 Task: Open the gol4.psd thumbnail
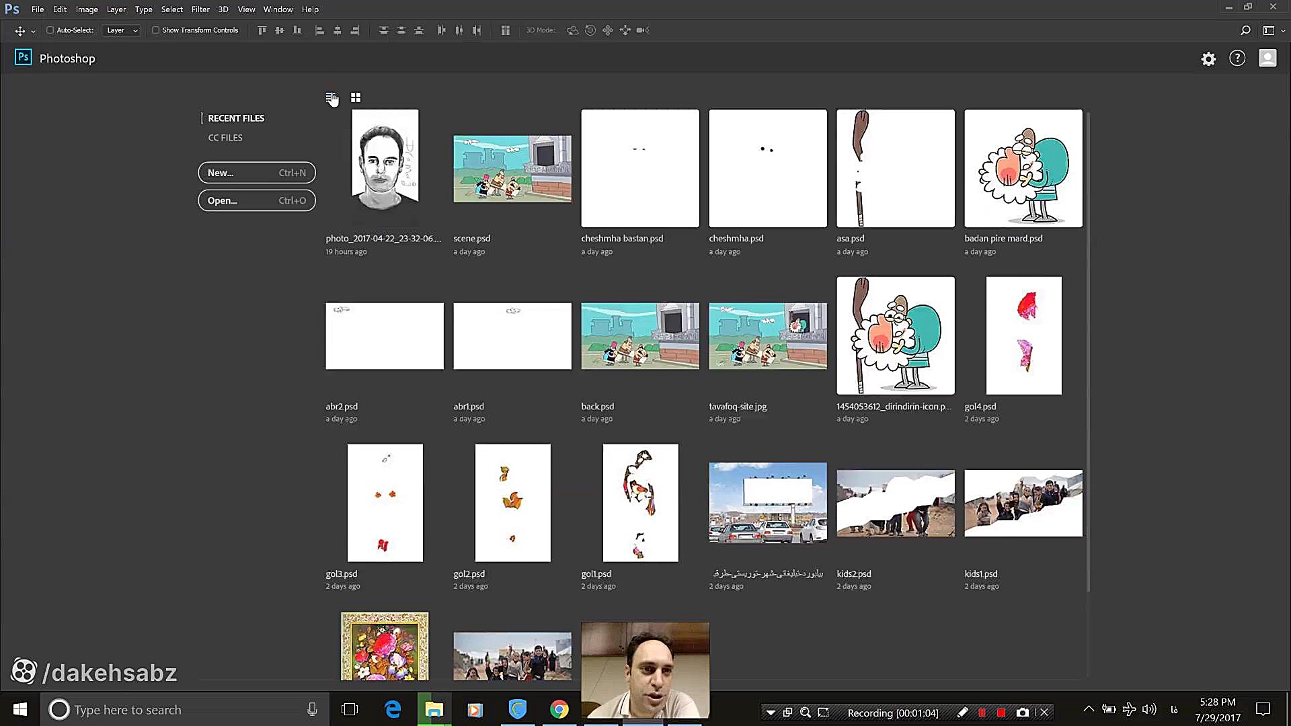[1024, 335]
